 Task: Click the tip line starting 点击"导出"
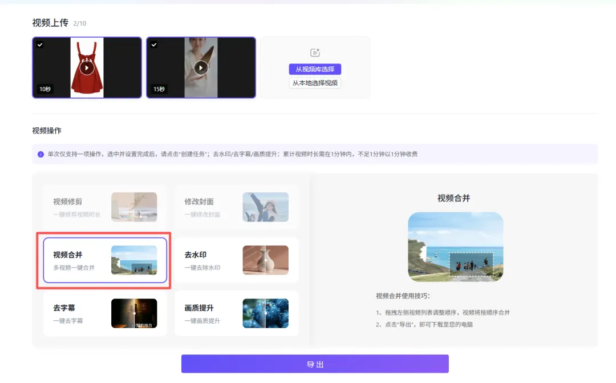424,324
